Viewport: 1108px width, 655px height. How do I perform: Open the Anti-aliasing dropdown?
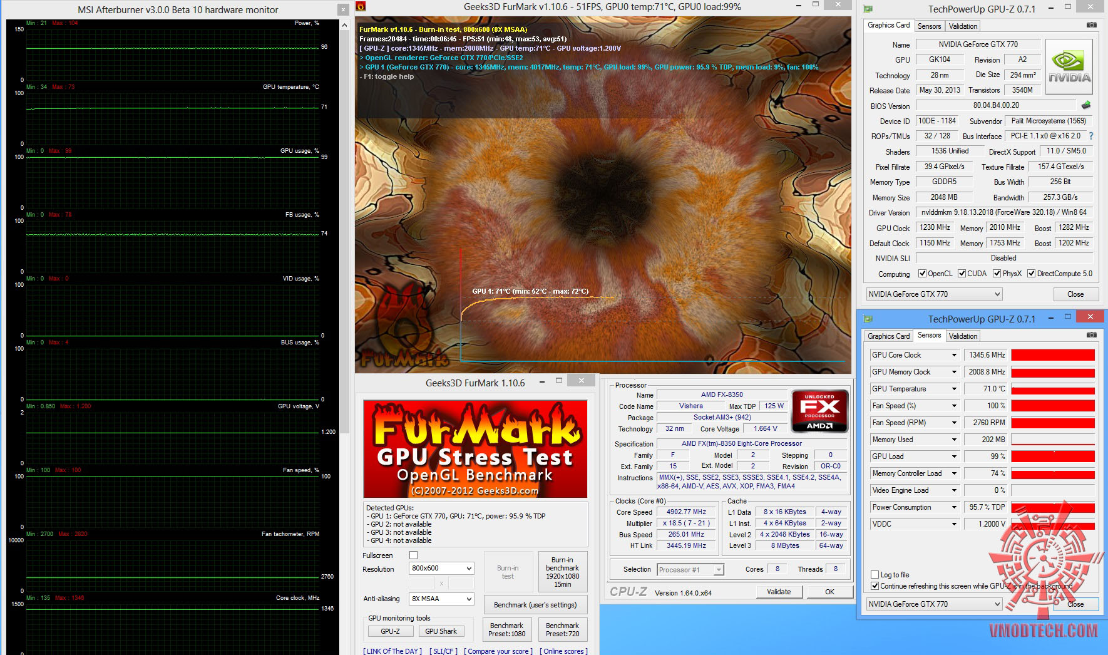coord(441,599)
